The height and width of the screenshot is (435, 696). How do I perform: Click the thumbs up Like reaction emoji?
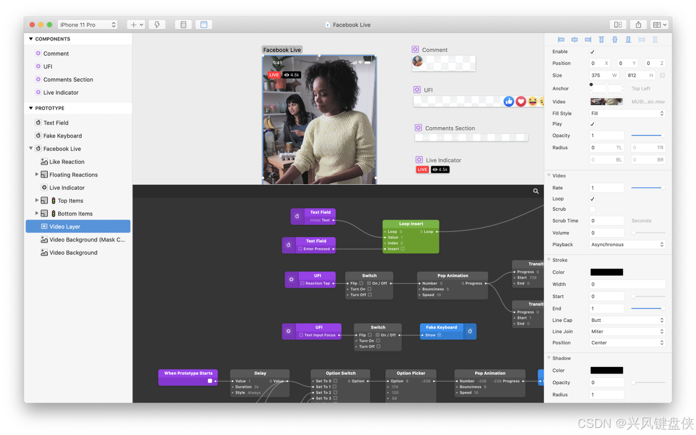508,101
